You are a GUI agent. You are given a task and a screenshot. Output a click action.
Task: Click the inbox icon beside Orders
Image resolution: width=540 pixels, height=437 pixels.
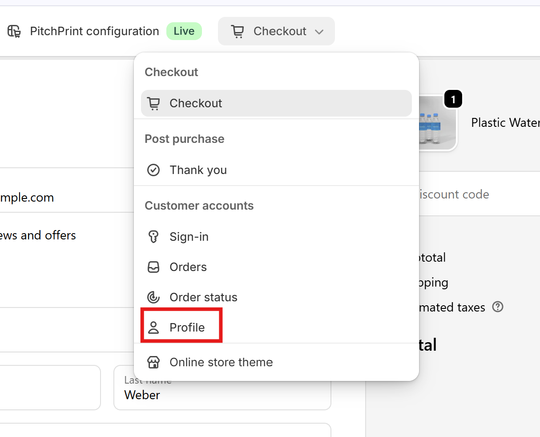tap(153, 267)
